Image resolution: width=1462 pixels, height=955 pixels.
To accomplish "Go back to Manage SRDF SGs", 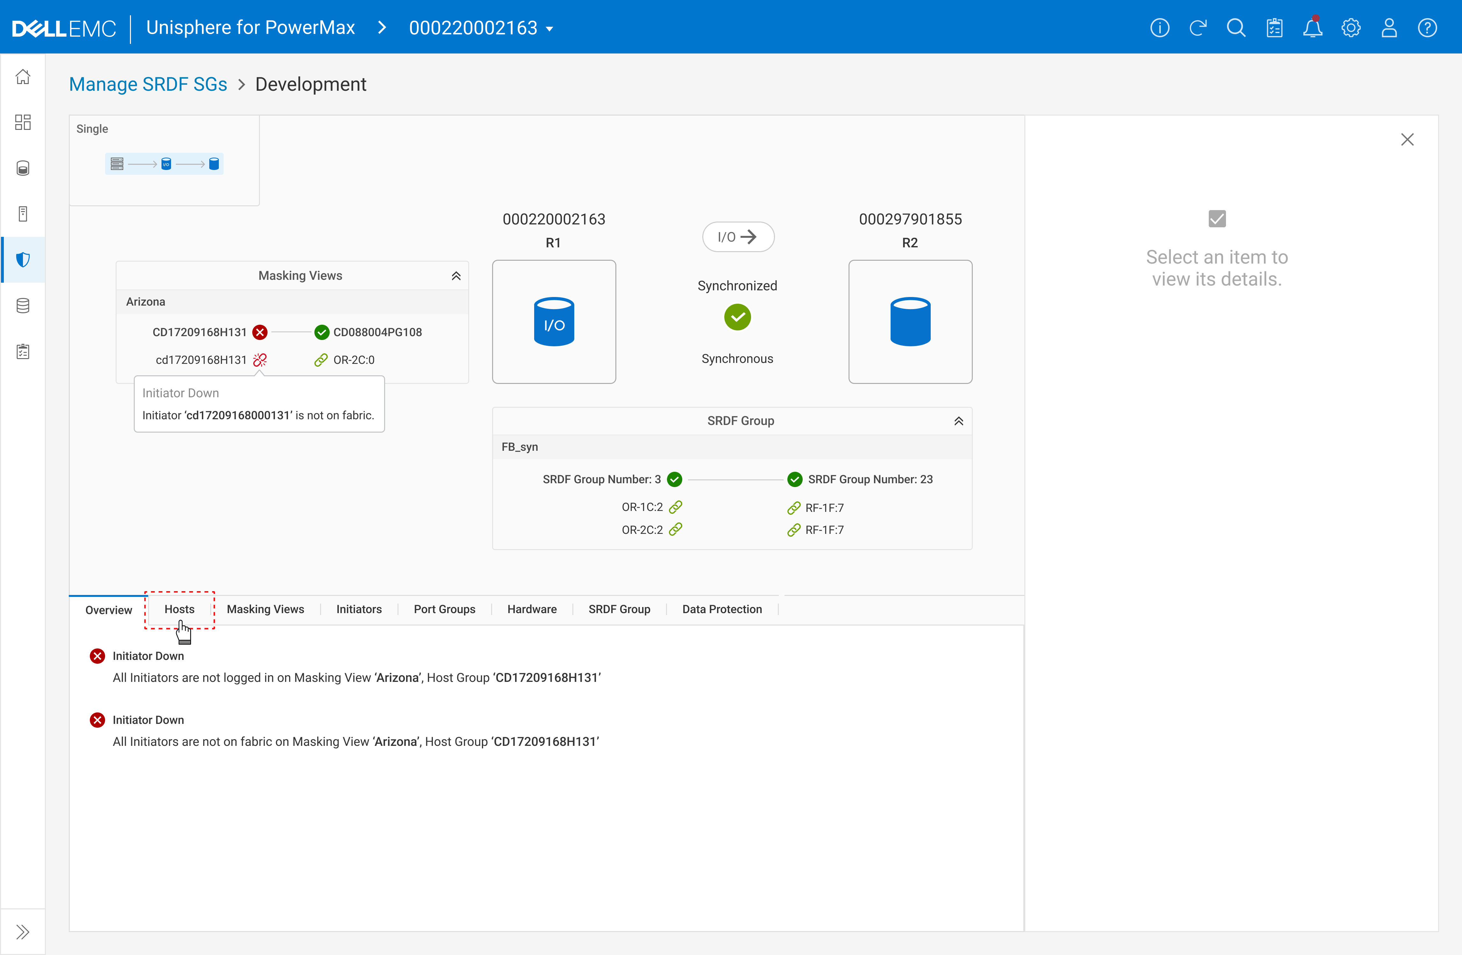I will (148, 84).
